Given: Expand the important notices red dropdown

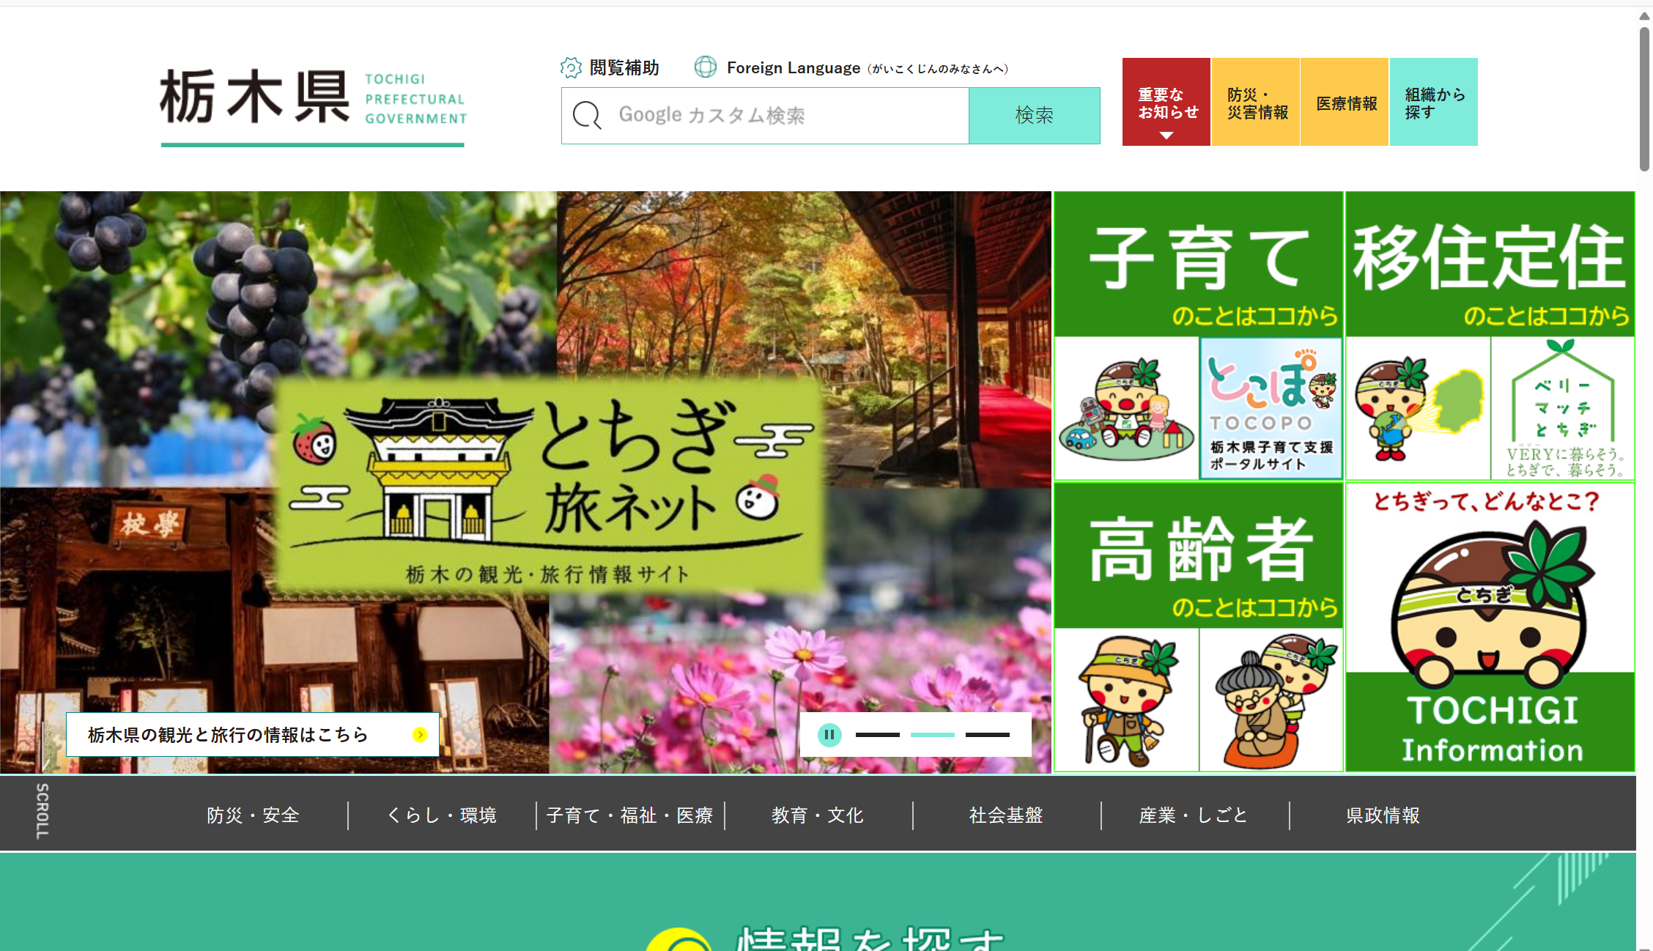Looking at the screenshot, I should (1166, 103).
